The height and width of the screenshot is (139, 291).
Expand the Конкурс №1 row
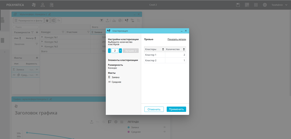(42, 37)
